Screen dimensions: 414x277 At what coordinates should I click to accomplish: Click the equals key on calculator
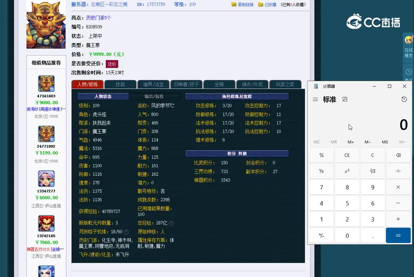click(x=398, y=235)
